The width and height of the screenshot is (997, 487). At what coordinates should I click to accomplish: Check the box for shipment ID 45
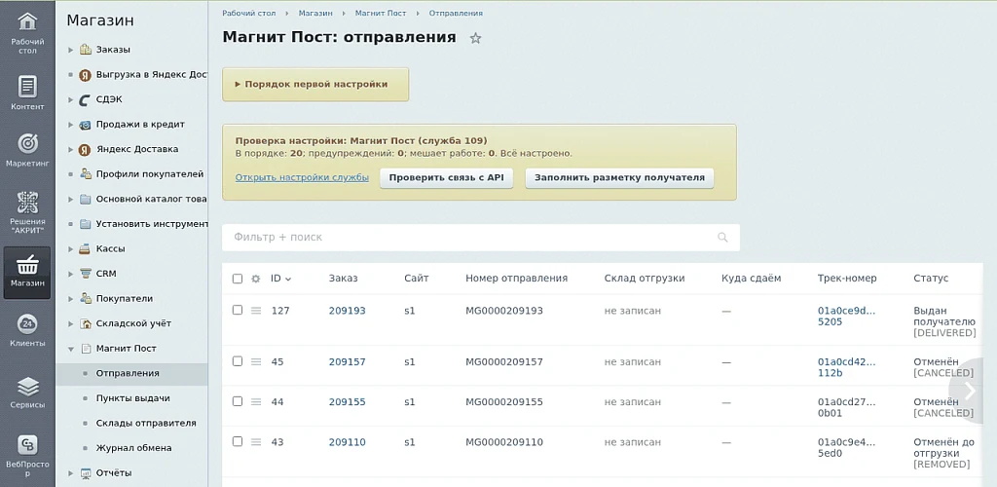[x=238, y=361]
